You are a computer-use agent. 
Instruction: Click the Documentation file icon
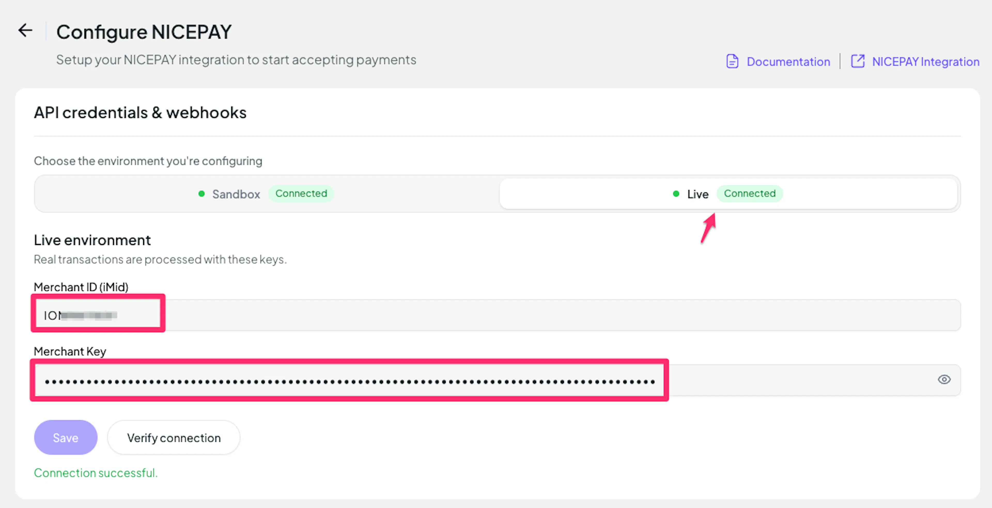pyautogui.click(x=732, y=61)
